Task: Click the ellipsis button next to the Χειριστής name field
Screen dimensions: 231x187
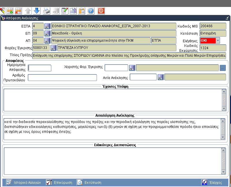Action: (223, 68)
